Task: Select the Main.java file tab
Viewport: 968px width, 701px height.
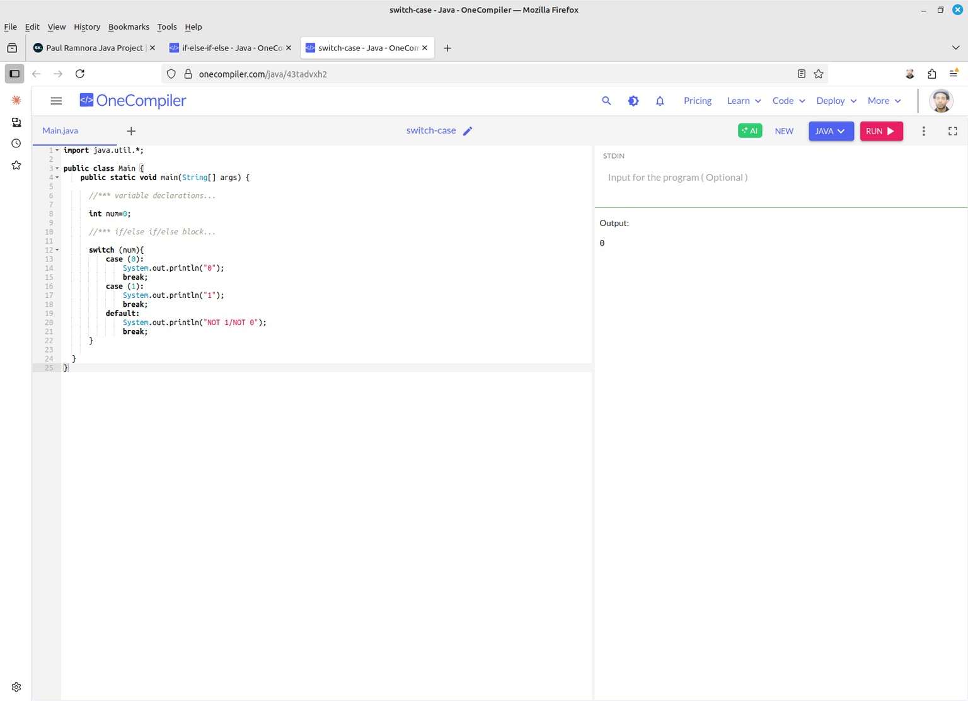Action: click(60, 130)
